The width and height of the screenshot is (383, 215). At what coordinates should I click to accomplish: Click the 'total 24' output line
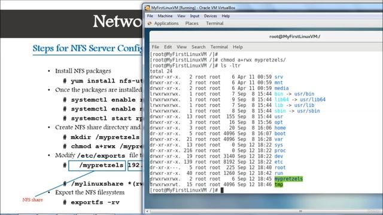pyautogui.click(x=161, y=71)
